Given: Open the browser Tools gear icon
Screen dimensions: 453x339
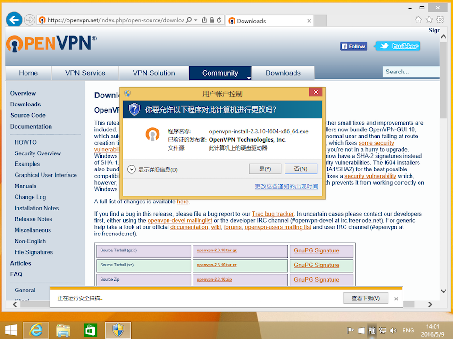Looking at the screenshot, I should 440,20.
